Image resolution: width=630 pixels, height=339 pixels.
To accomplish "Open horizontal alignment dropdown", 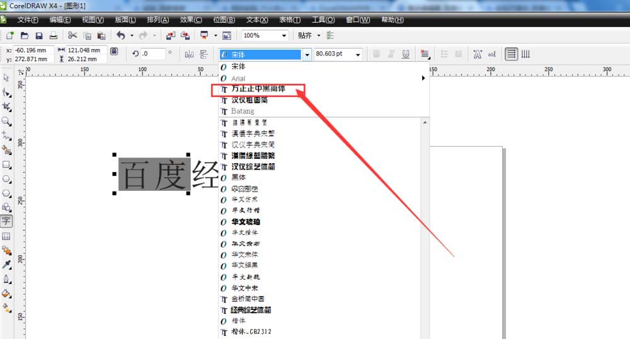I will tap(425, 54).
